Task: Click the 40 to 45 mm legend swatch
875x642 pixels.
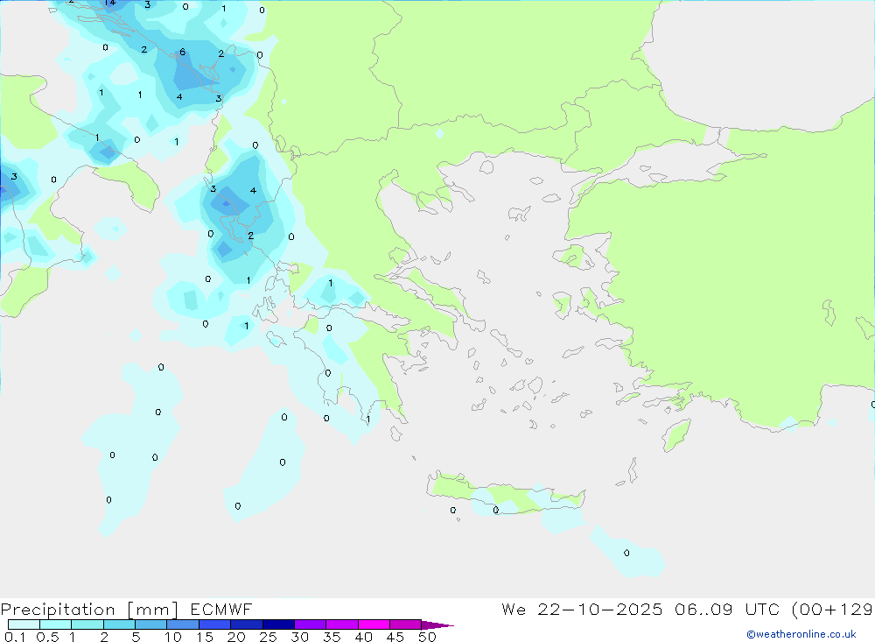Action: tap(374, 624)
